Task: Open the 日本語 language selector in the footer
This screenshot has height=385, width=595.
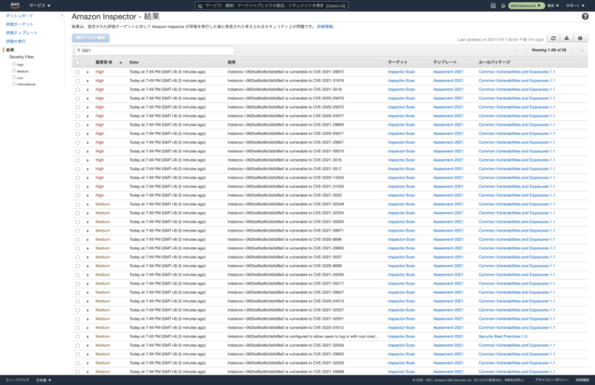Action: (44, 380)
